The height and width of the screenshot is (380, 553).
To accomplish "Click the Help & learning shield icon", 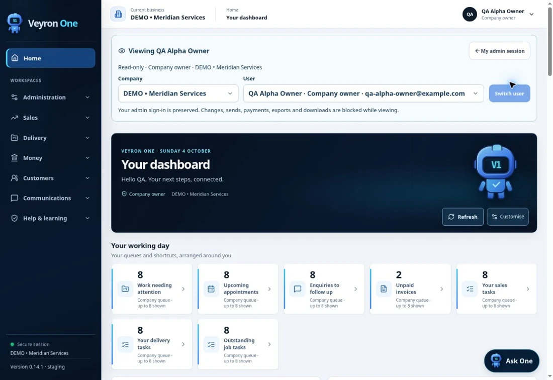I will (x=14, y=218).
